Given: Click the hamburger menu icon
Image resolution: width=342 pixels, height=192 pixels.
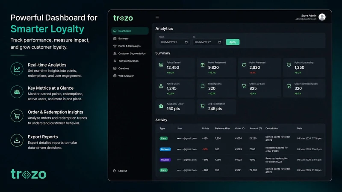Looking at the screenshot, I should pyautogui.click(x=157, y=17).
